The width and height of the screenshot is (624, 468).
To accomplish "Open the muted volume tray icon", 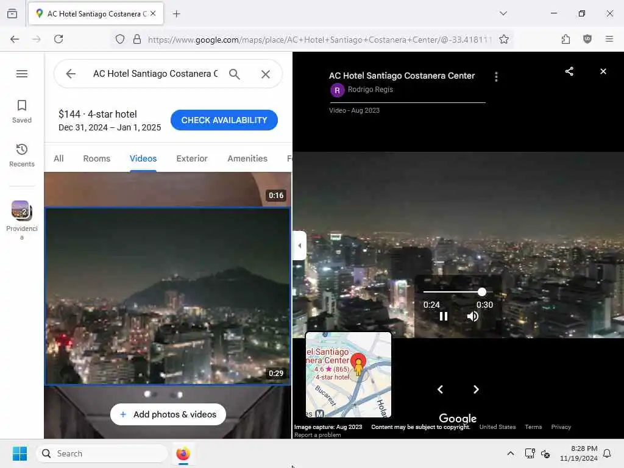I will (545, 453).
